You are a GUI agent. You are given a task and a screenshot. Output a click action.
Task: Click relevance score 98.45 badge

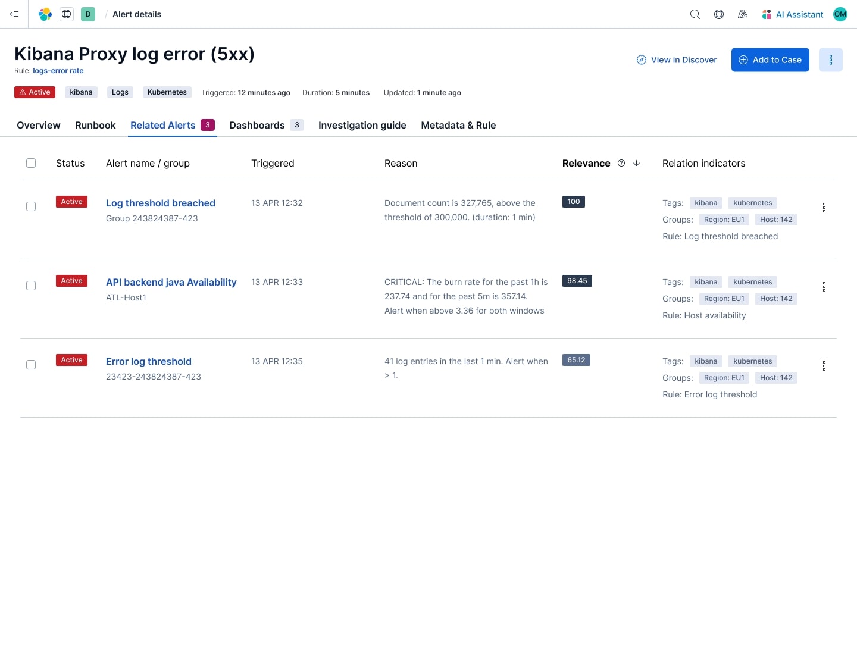click(577, 281)
